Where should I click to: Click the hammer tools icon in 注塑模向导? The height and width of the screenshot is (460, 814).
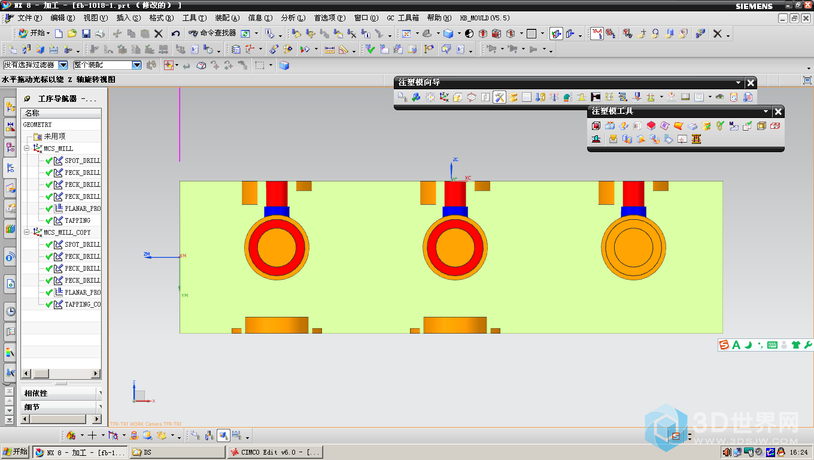click(x=500, y=97)
